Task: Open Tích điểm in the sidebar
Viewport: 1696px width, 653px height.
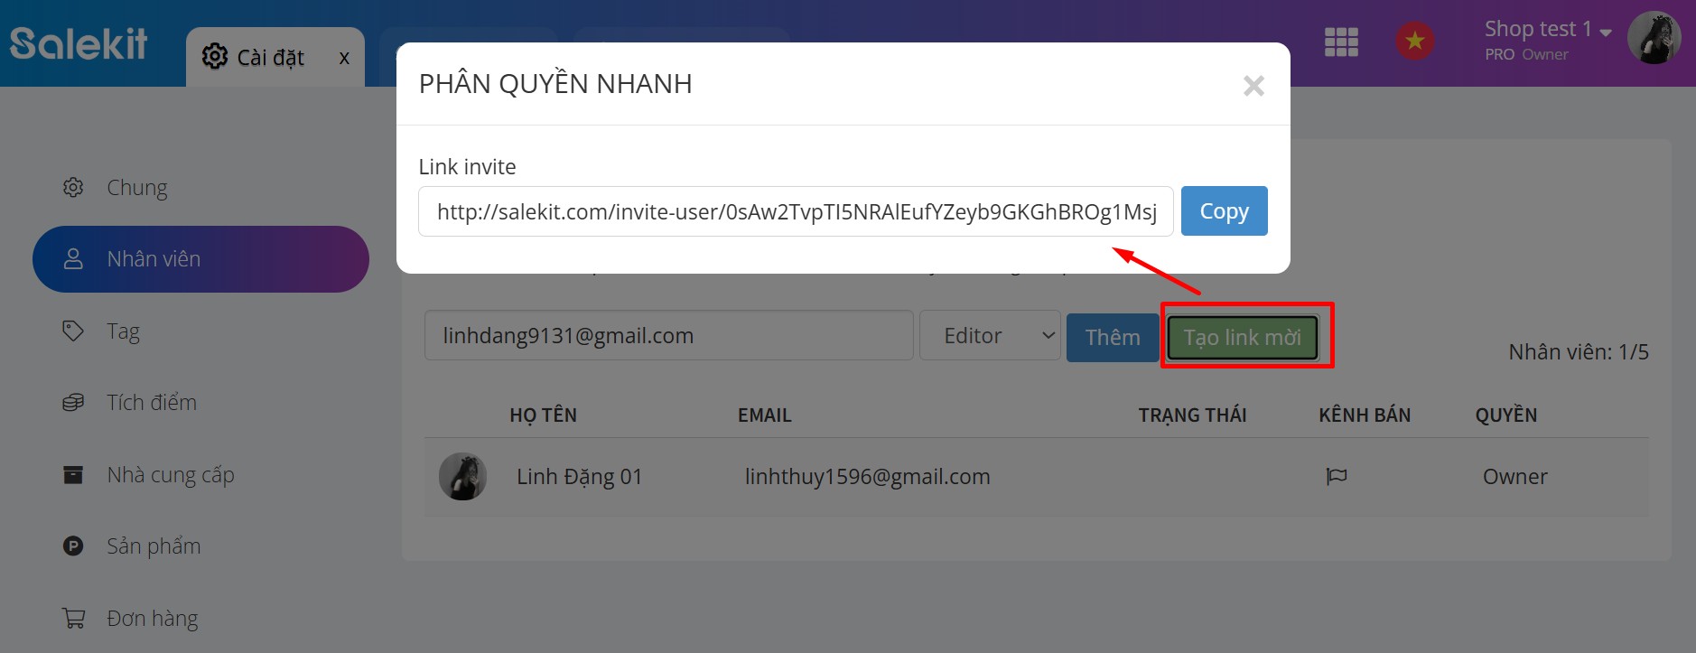Action: click(151, 403)
